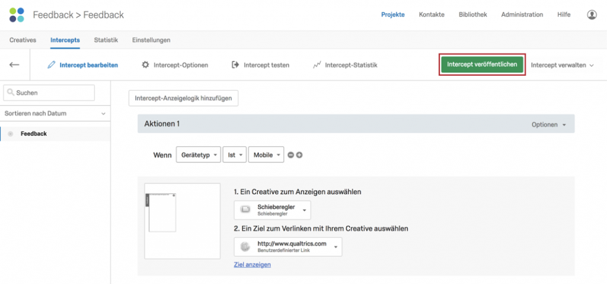Open the Schieberegler creative dropdown
The width and height of the screenshot is (607, 284).
point(273,210)
